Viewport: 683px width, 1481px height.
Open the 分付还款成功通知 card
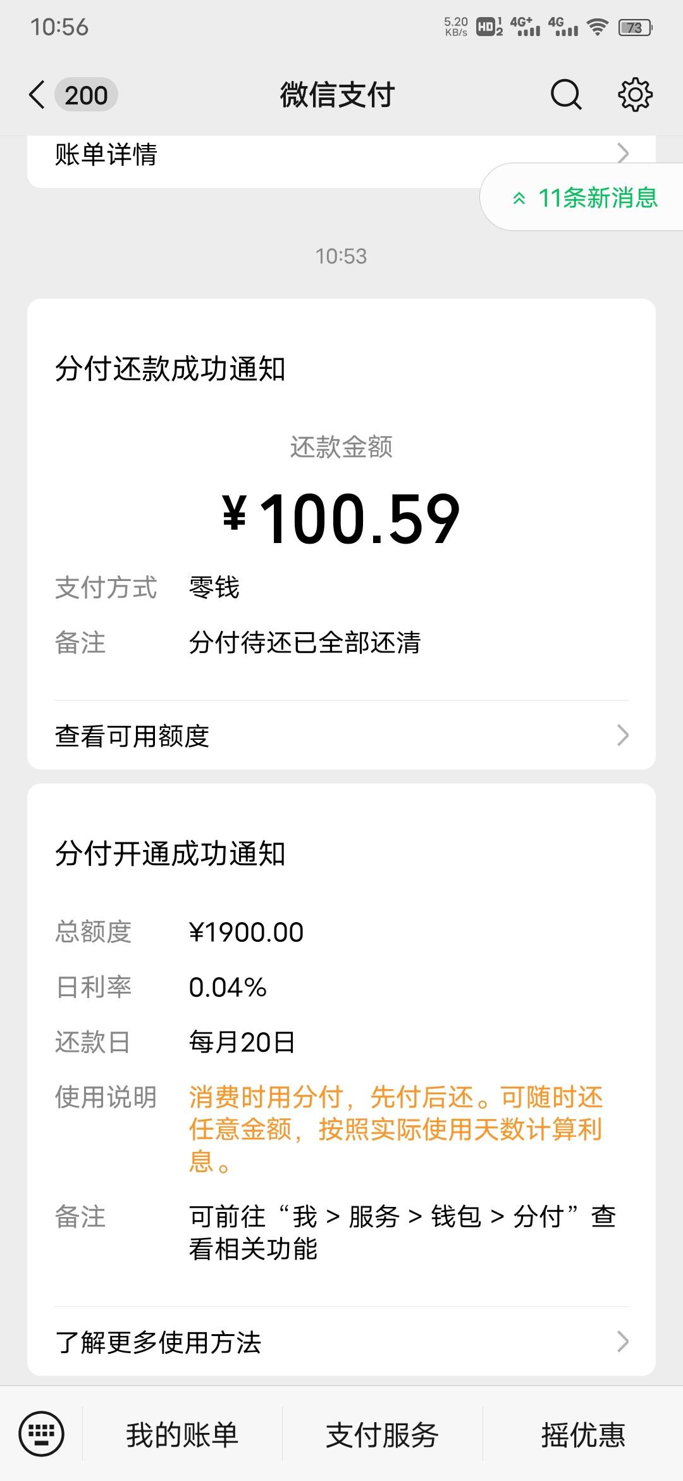(341, 534)
